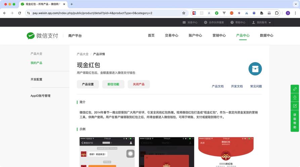Open 数据中心 navigation item
This screenshot has height=167, width=300.
[266, 35]
